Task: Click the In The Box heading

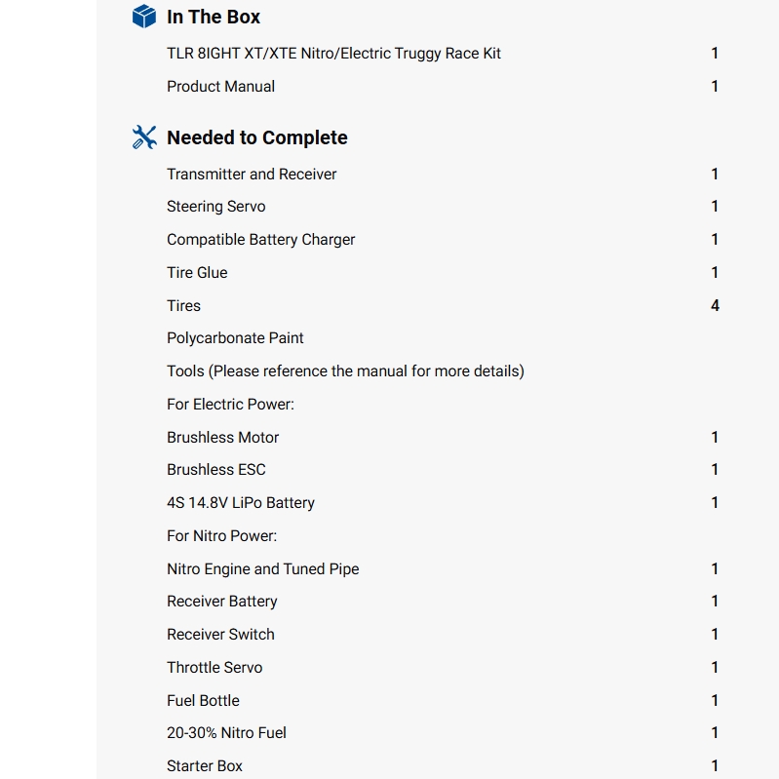Action: (x=214, y=17)
